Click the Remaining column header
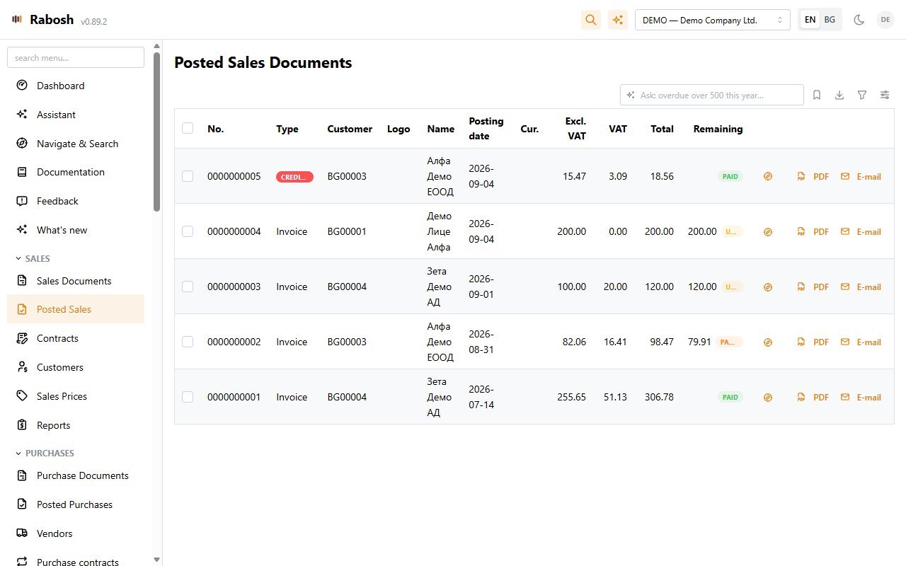Screen dimensions: 906x566 pyautogui.click(x=718, y=129)
